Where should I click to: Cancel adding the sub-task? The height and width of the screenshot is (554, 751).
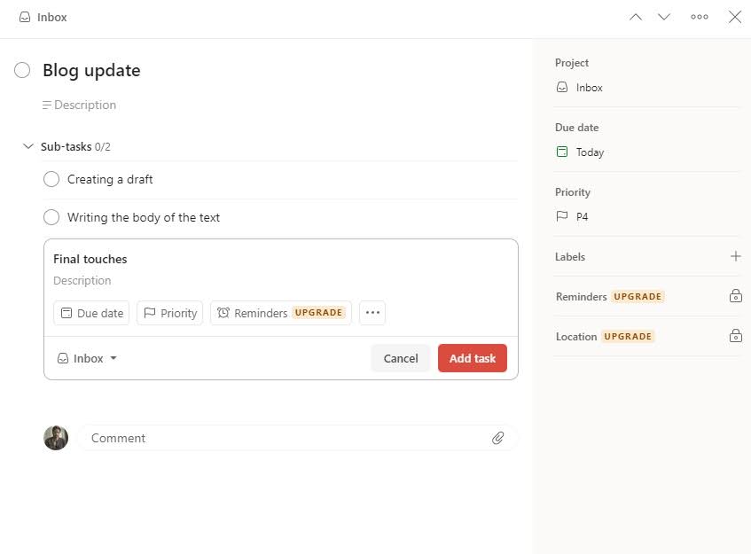[x=401, y=358]
